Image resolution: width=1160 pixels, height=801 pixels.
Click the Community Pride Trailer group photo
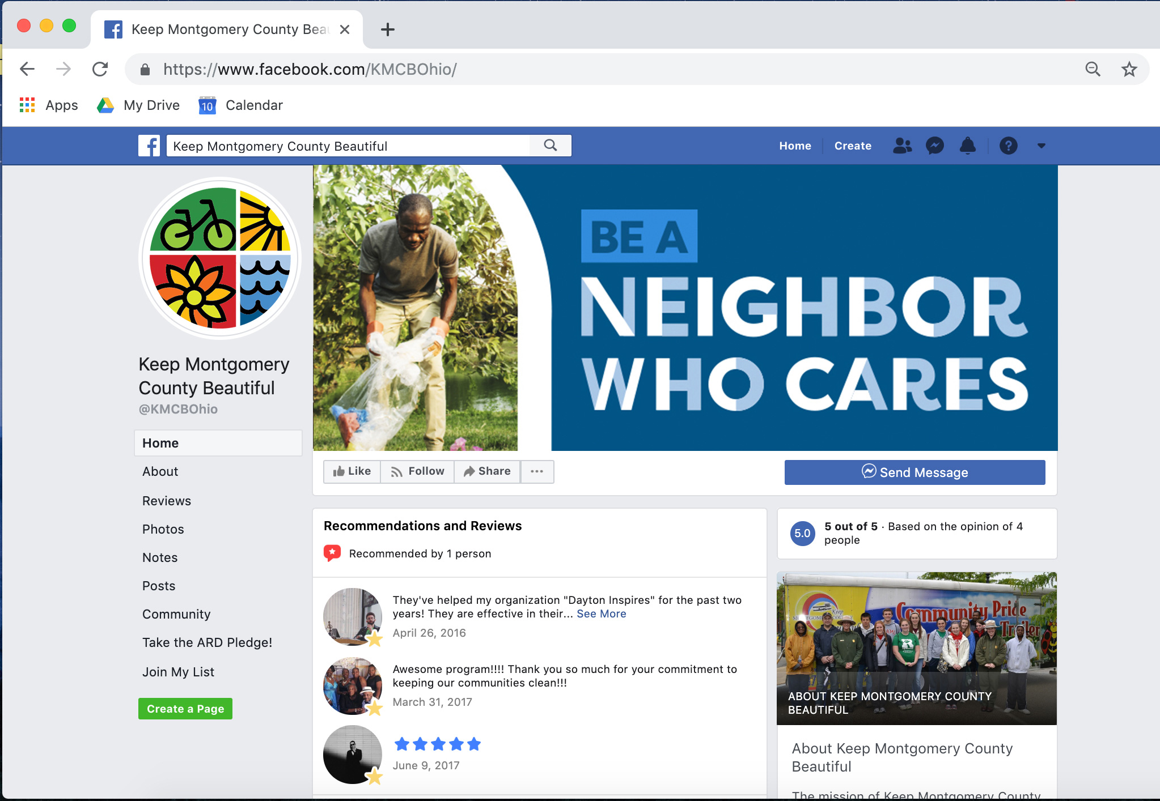tap(916, 648)
